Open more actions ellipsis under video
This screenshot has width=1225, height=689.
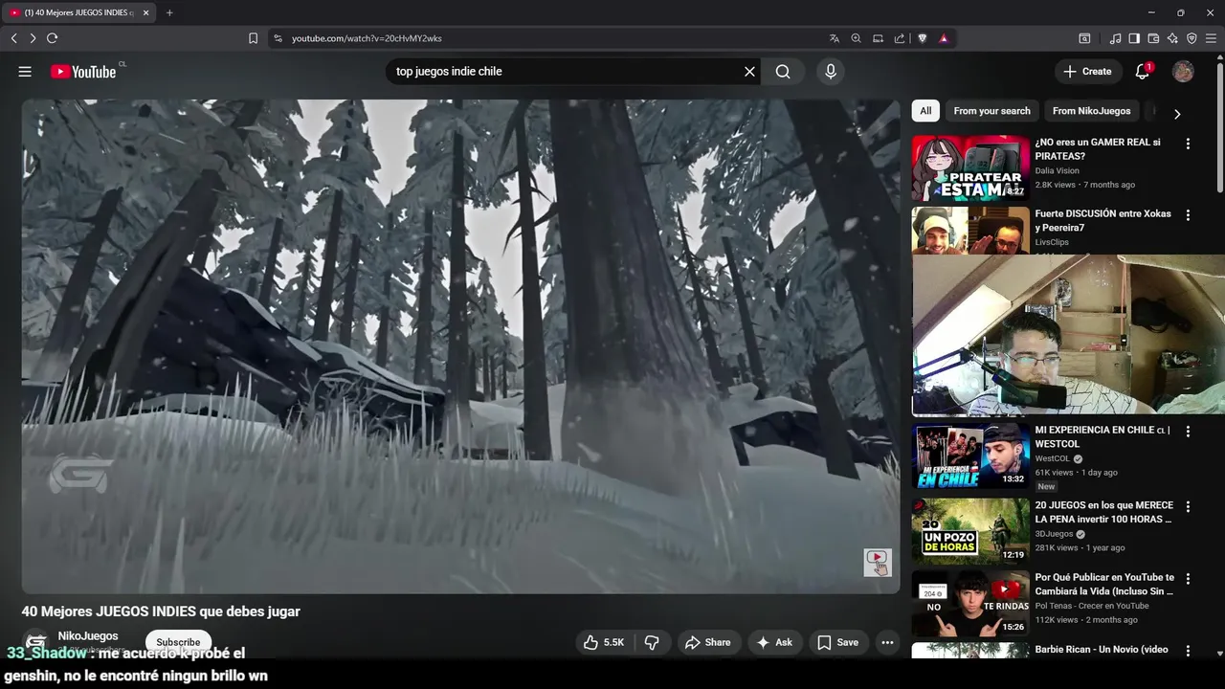[887, 643]
